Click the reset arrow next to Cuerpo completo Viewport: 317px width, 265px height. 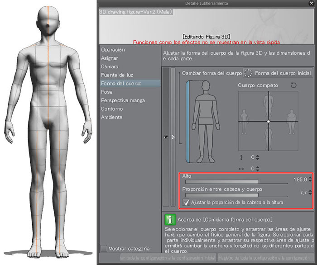(293, 85)
